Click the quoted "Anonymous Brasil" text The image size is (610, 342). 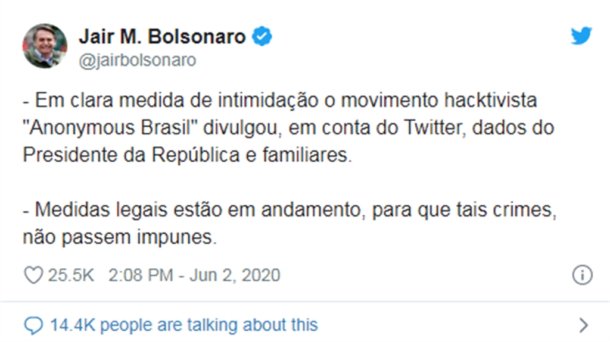[110, 127]
